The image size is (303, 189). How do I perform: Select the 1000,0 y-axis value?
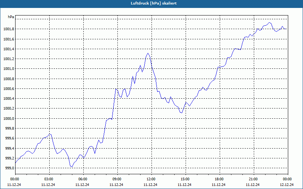pos(9,119)
